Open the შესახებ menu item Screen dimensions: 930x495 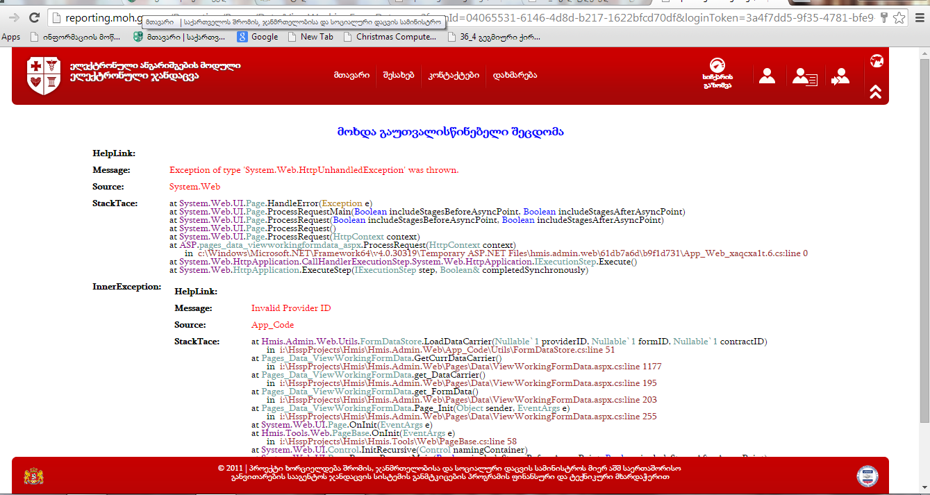(x=399, y=75)
